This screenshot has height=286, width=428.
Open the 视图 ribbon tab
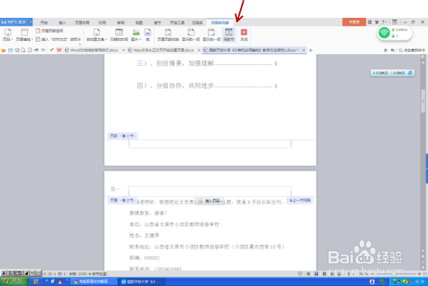[x=139, y=22]
